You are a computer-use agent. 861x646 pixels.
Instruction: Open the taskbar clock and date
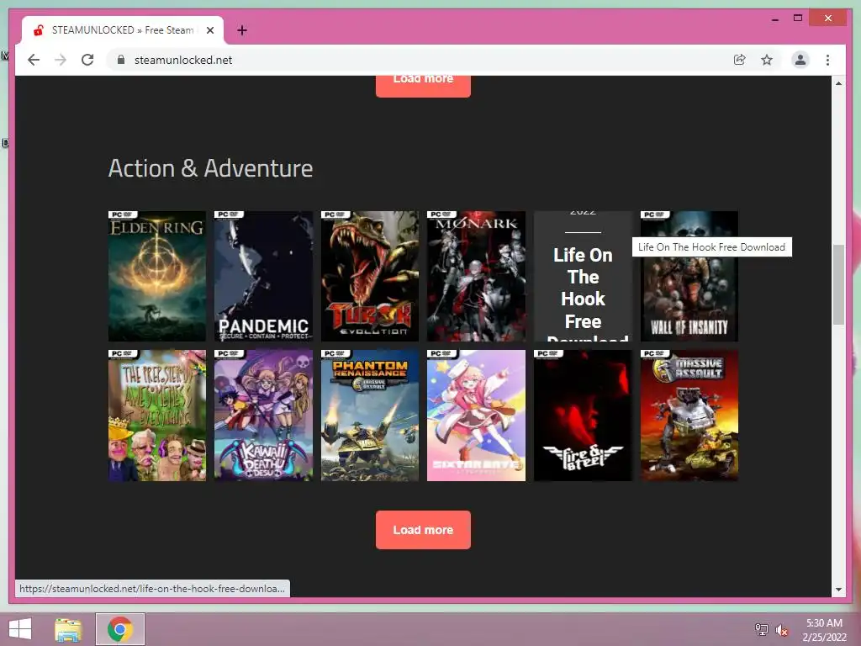824,630
